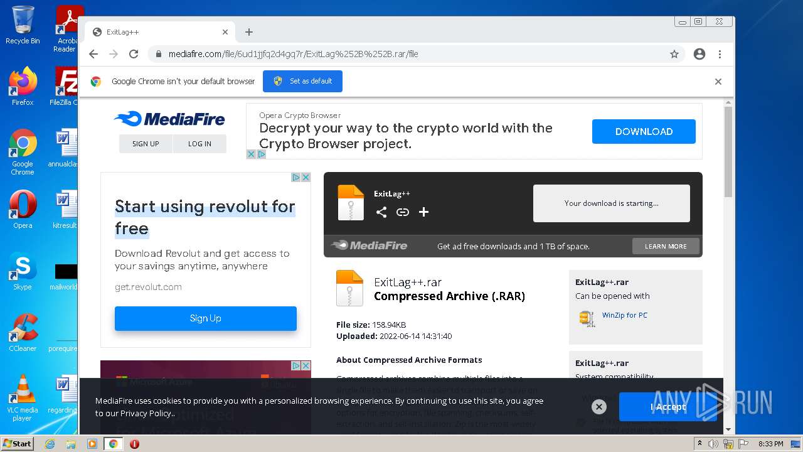Open Chrome's three-dot menu
Screen dimensions: 803x452
(720, 54)
